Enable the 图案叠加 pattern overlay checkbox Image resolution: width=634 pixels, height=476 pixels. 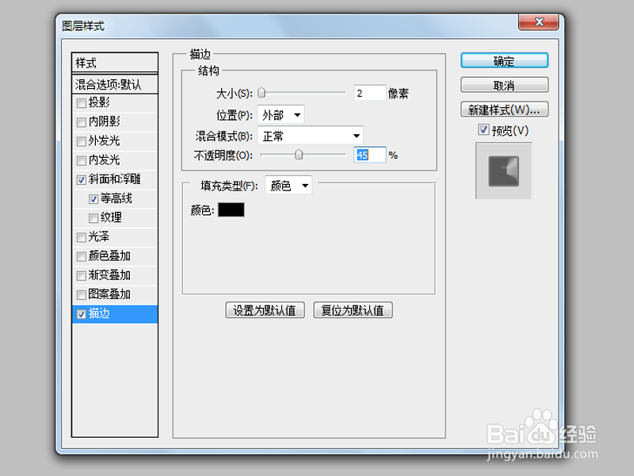[82, 294]
